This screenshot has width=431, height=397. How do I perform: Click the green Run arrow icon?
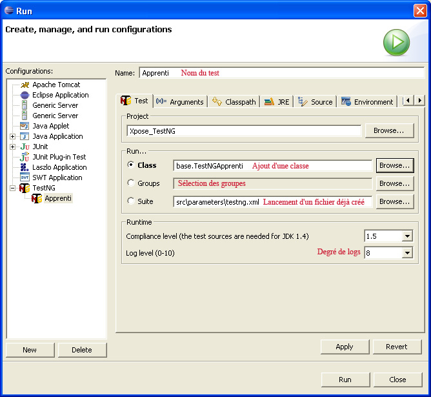point(396,43)
